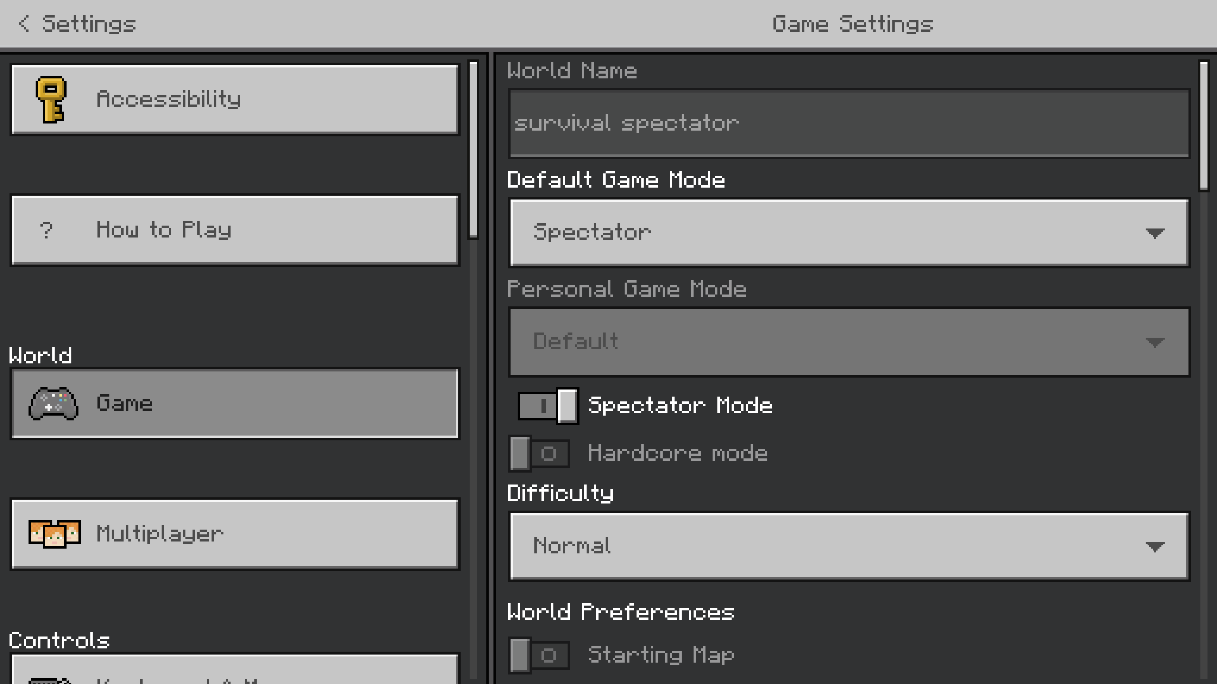Toggle the Hardcore mode switch
Screen dimensions: 1217x684
tap(539, 454)
